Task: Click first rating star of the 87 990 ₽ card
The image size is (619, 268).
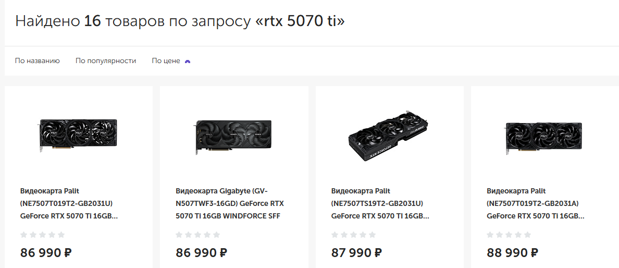Action: click(x=335, y=235)
